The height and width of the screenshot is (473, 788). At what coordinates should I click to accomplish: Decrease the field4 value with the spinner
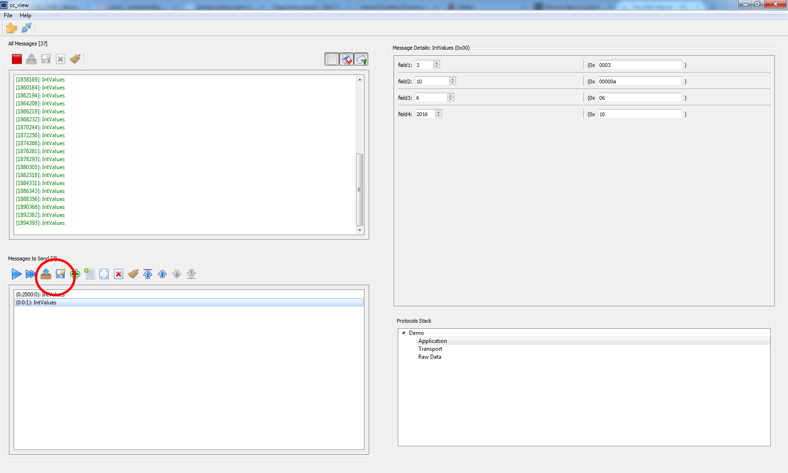point(439,116)
